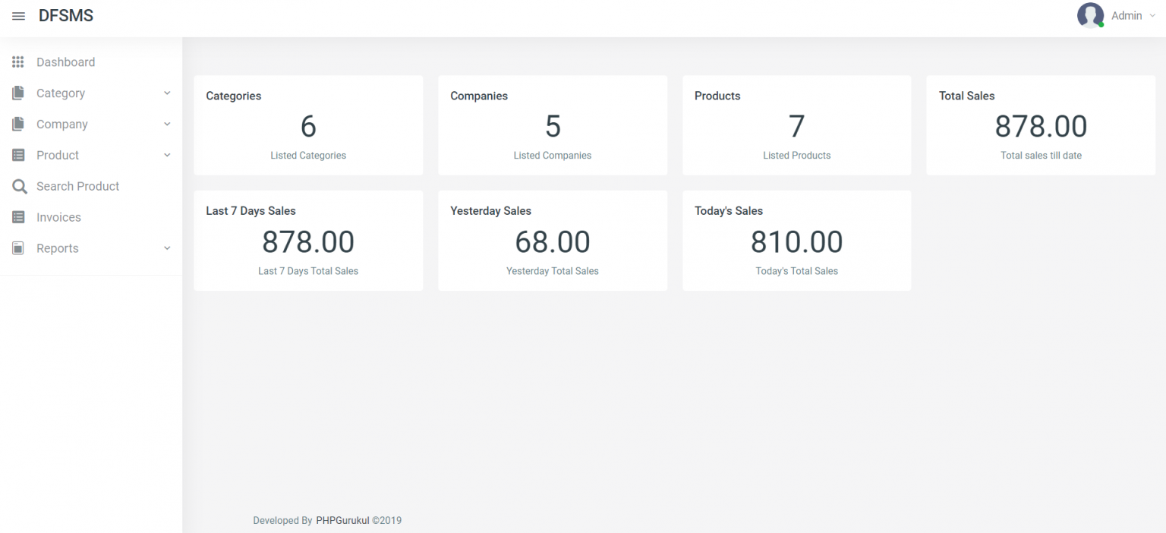Click the Companies card heading
The image size is (1166, 533).
(479, 96)
